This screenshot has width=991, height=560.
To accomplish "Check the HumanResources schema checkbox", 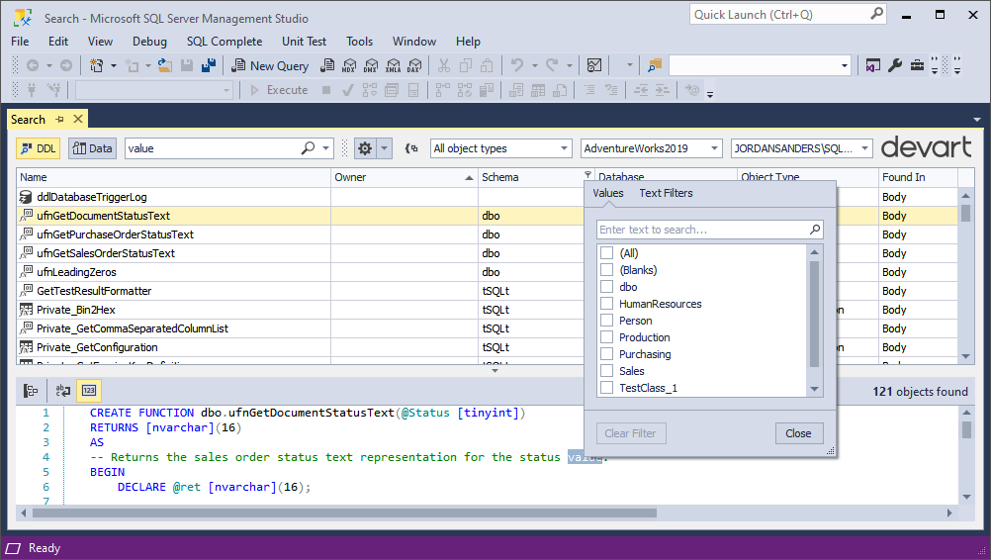I will point(606,304).
